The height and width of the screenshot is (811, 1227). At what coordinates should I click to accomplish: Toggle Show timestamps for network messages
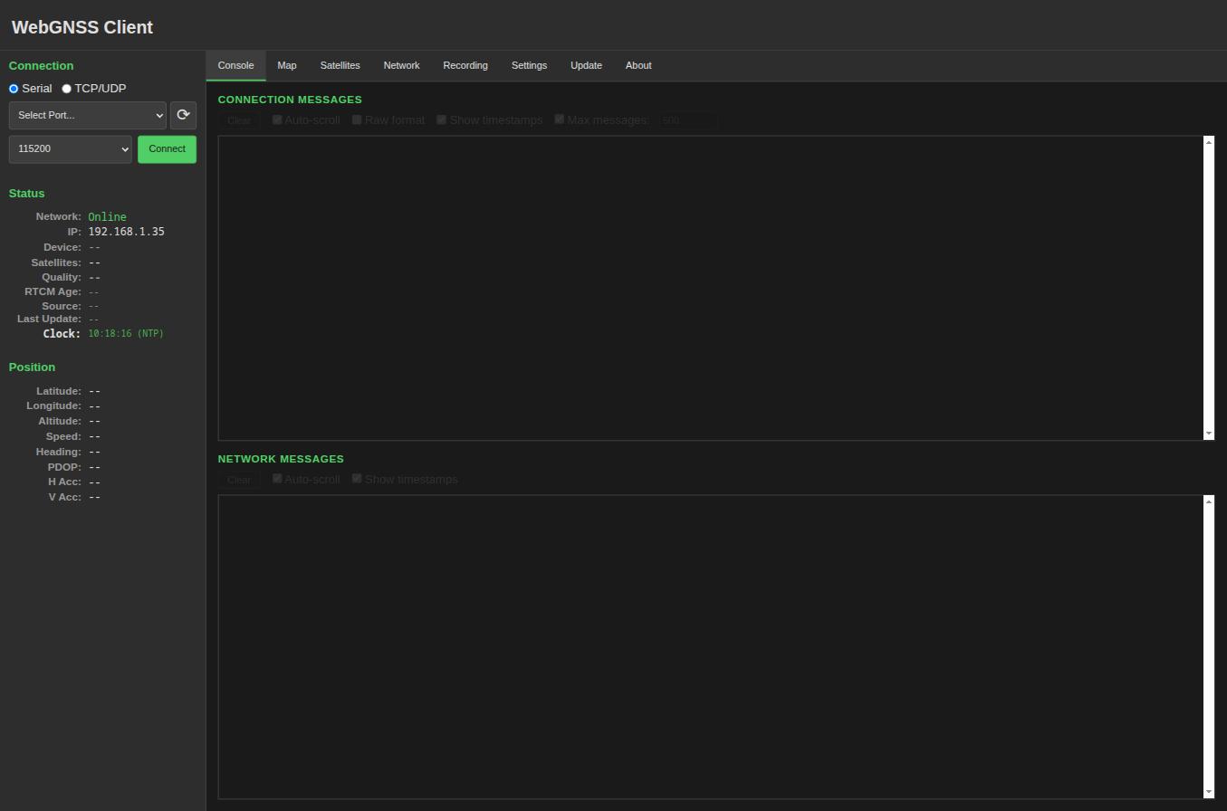pyautogui.click(x=357, y=479)
